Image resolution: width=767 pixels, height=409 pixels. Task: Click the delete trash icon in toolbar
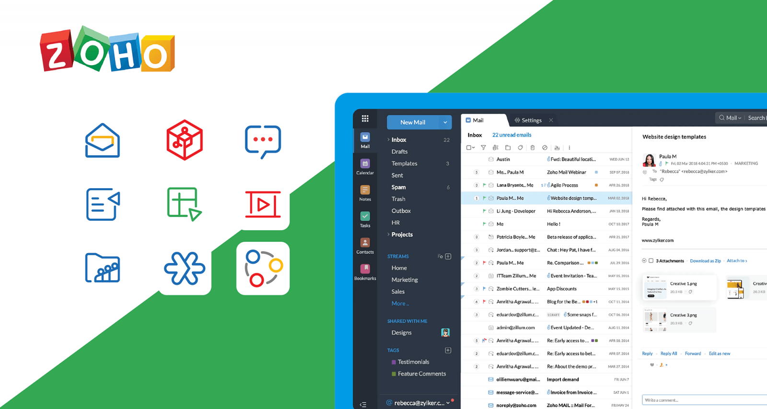(x=532, y=148)
